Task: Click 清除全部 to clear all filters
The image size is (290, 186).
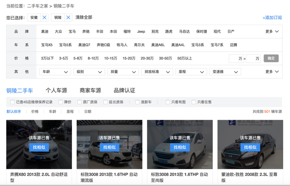Action: (x=84, y=17)
